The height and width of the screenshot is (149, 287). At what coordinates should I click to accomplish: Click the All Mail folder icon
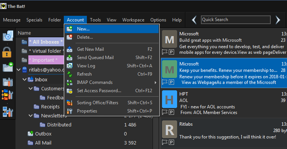(x=30, y=143)
